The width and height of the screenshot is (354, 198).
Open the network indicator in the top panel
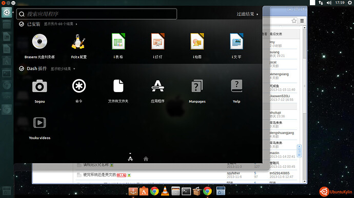pos(321,3)
